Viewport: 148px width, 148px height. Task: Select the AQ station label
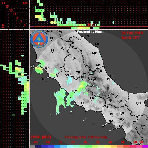(94, 79)
